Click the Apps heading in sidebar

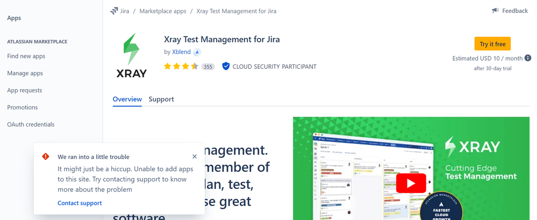coord(14,18)
